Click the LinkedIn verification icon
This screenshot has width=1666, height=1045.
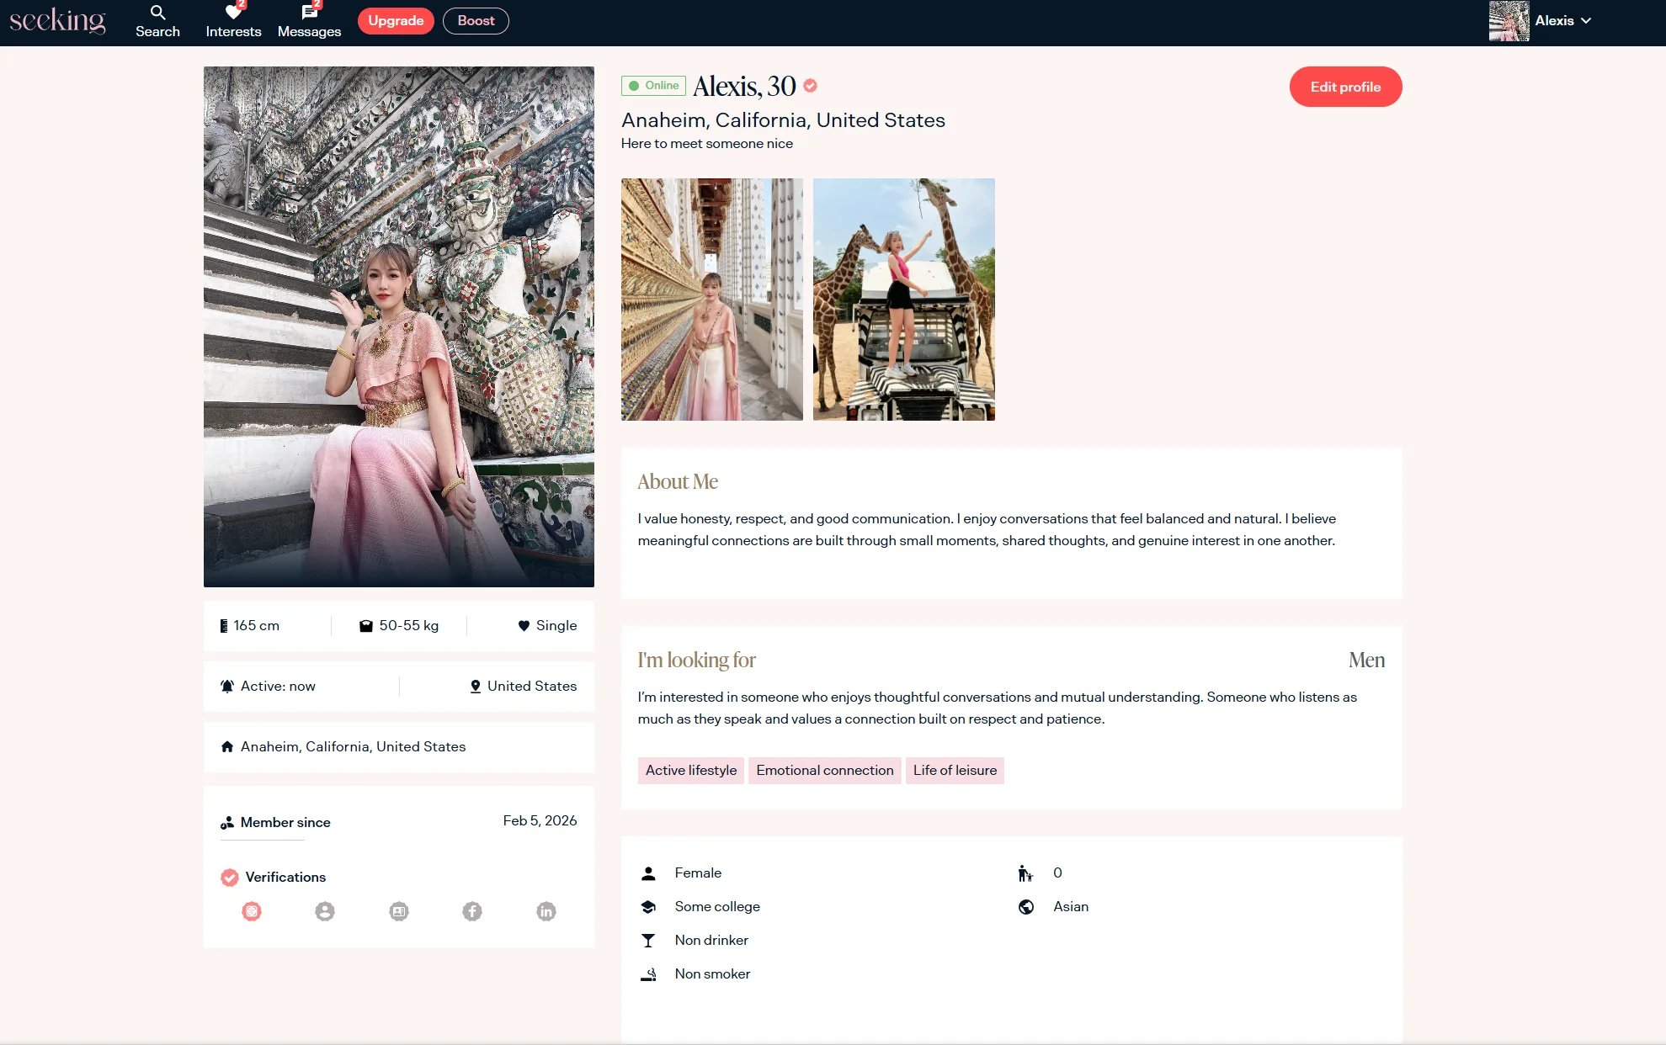pyautogui.click(x=546, y=911)
